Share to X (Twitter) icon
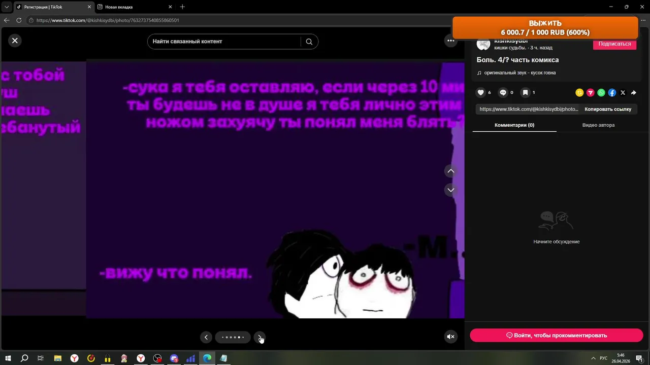 623,93
